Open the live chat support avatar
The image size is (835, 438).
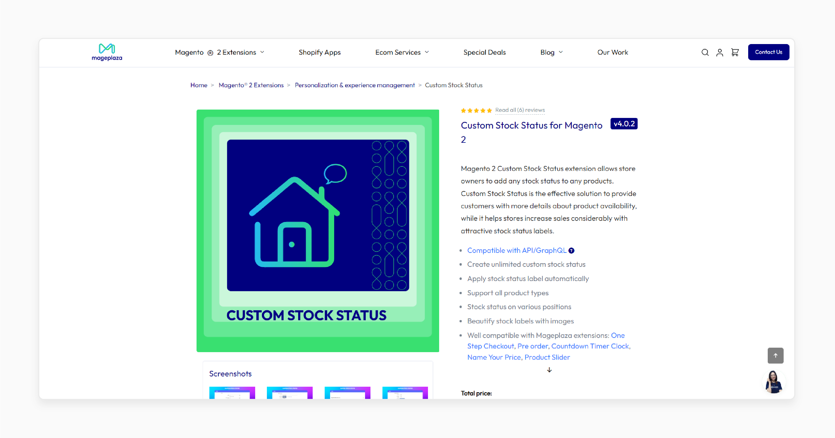(774, 382)
